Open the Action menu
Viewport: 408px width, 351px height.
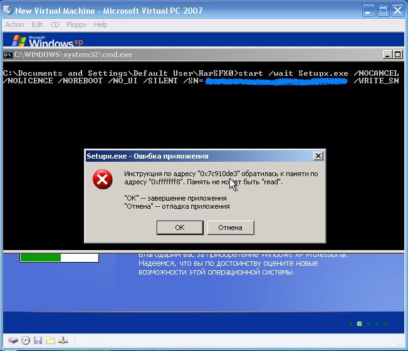14,24
